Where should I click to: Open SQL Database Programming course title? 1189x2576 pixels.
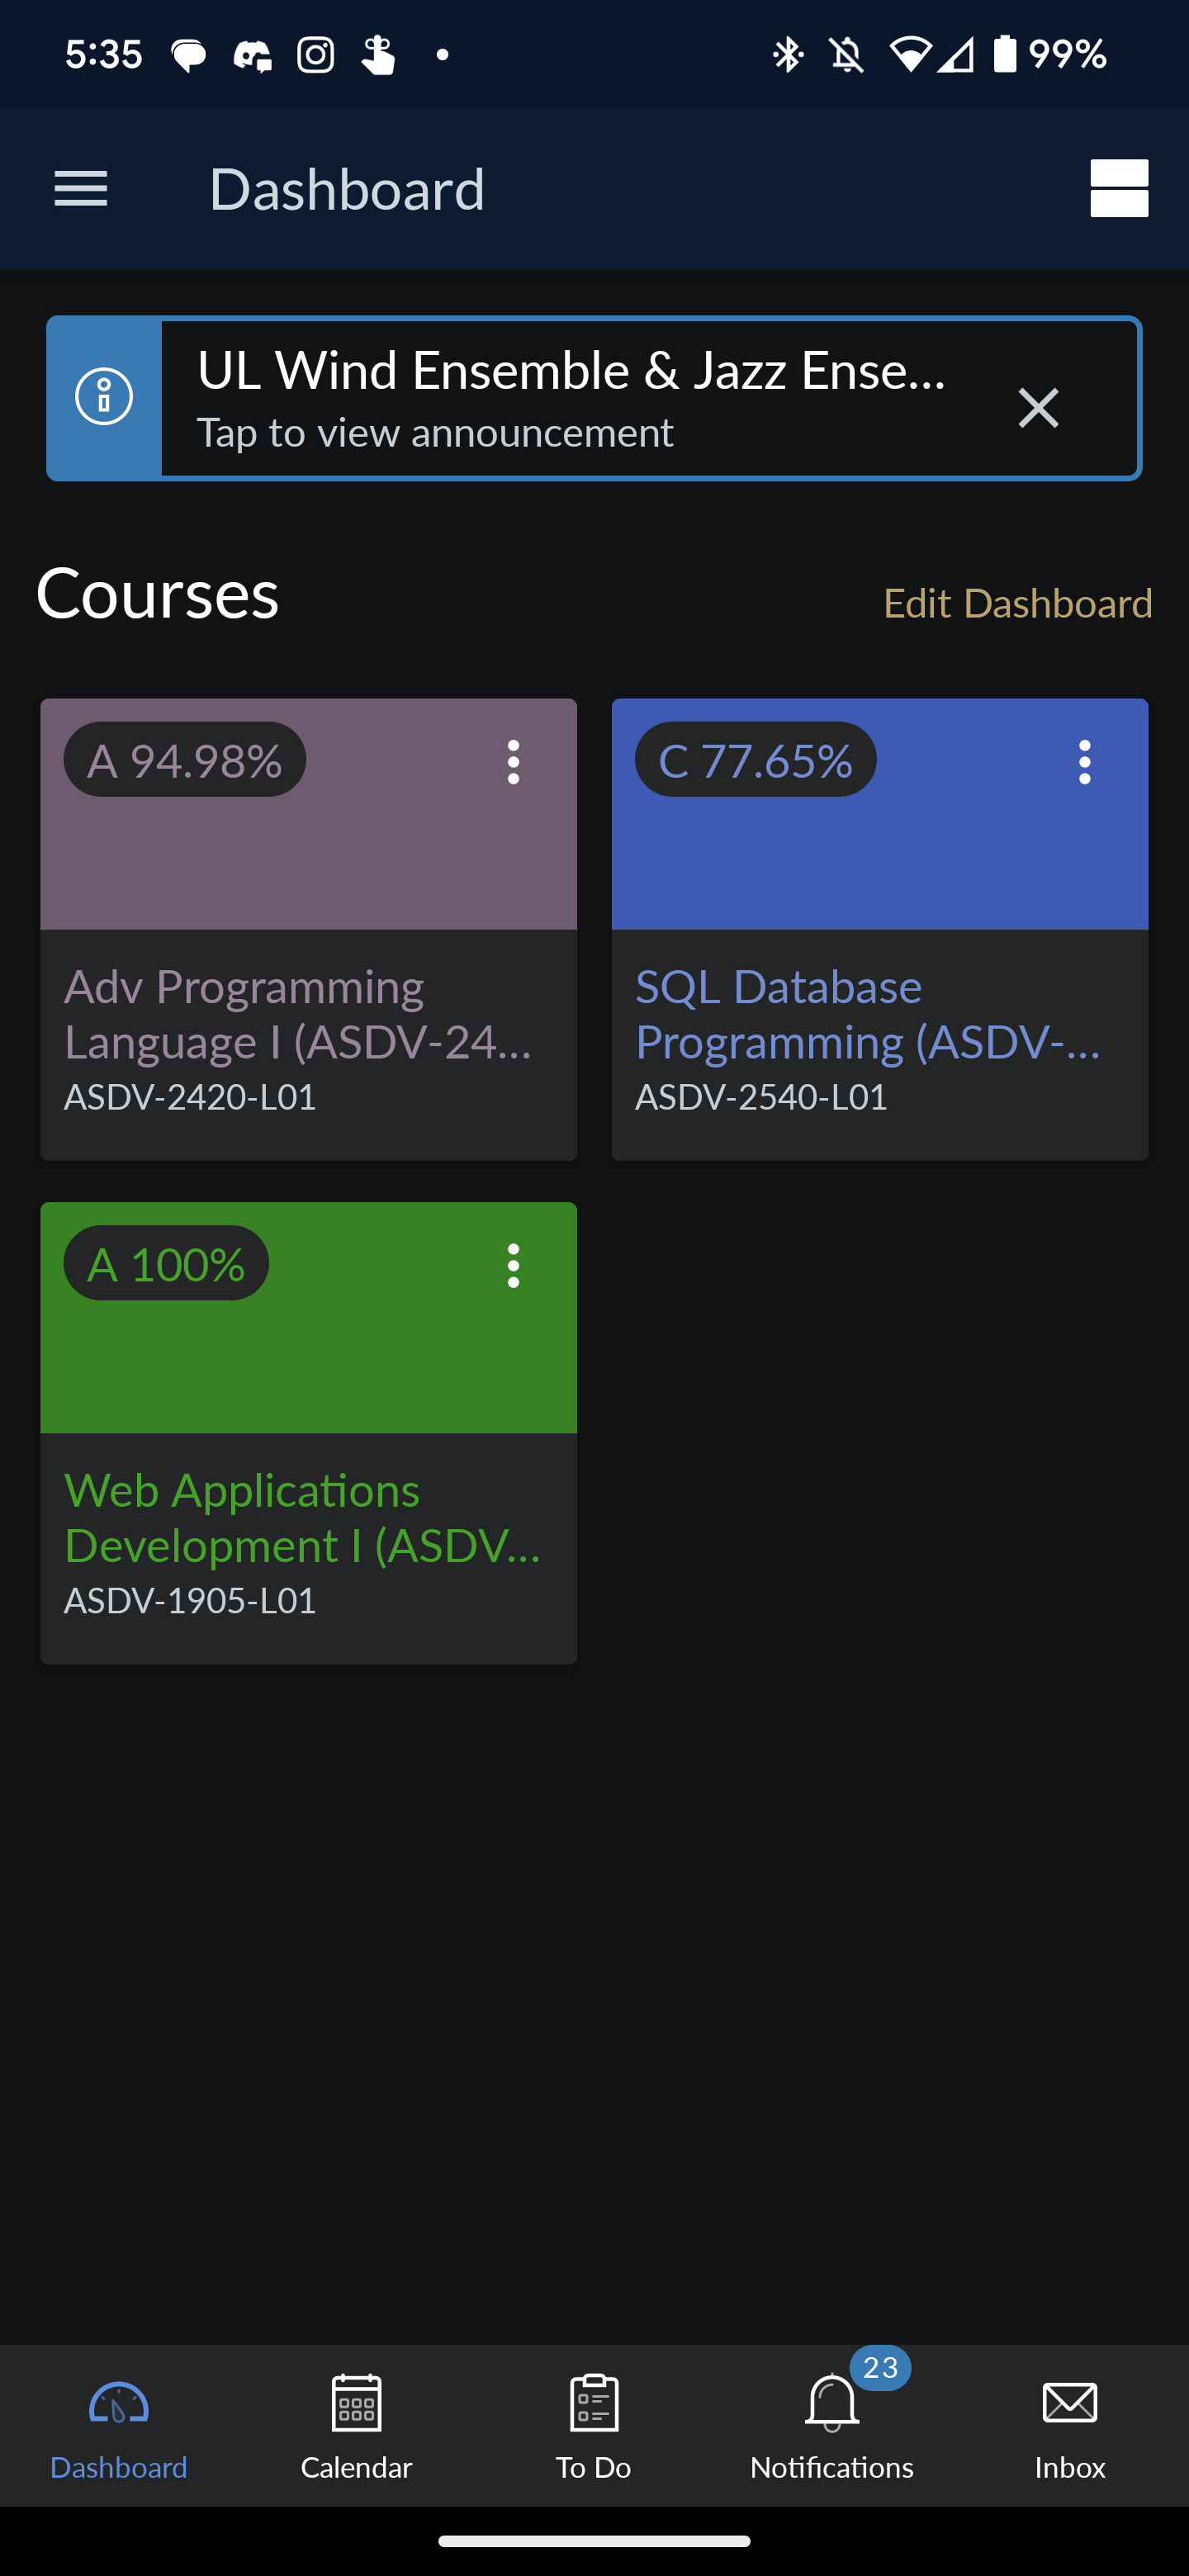(868, 1014)
